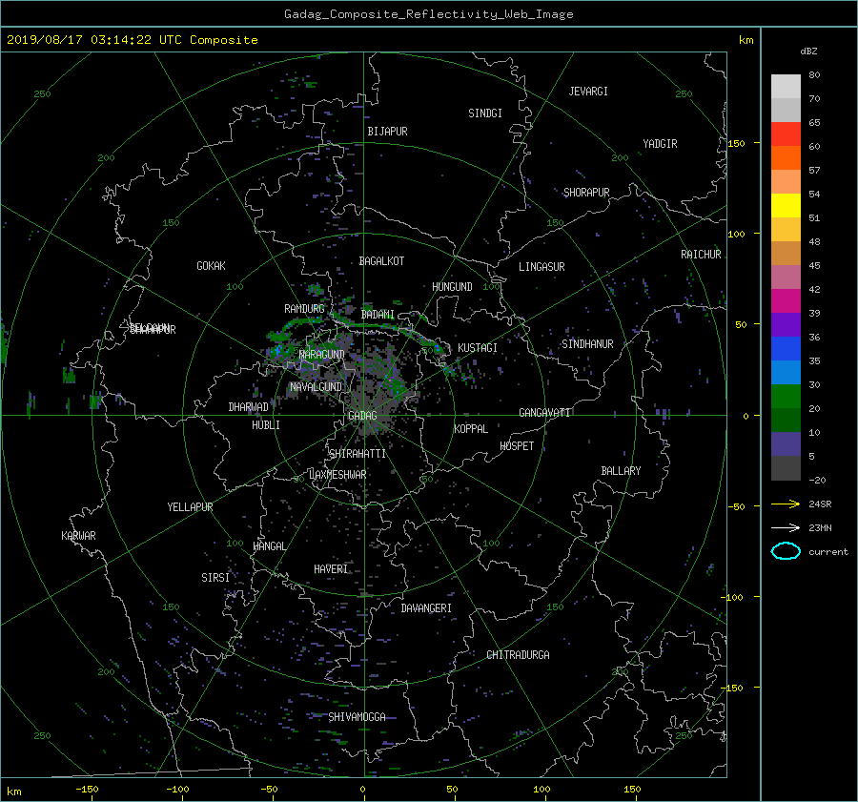The image size is (858, 802).
Task: Select the magenta 39-42 dBZ swatch
Action: tap(786, 301)
